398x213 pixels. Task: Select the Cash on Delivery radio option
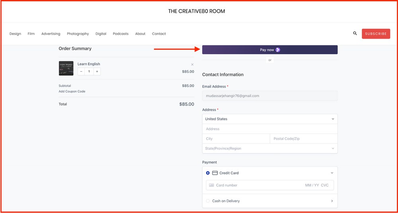[208, 201]
